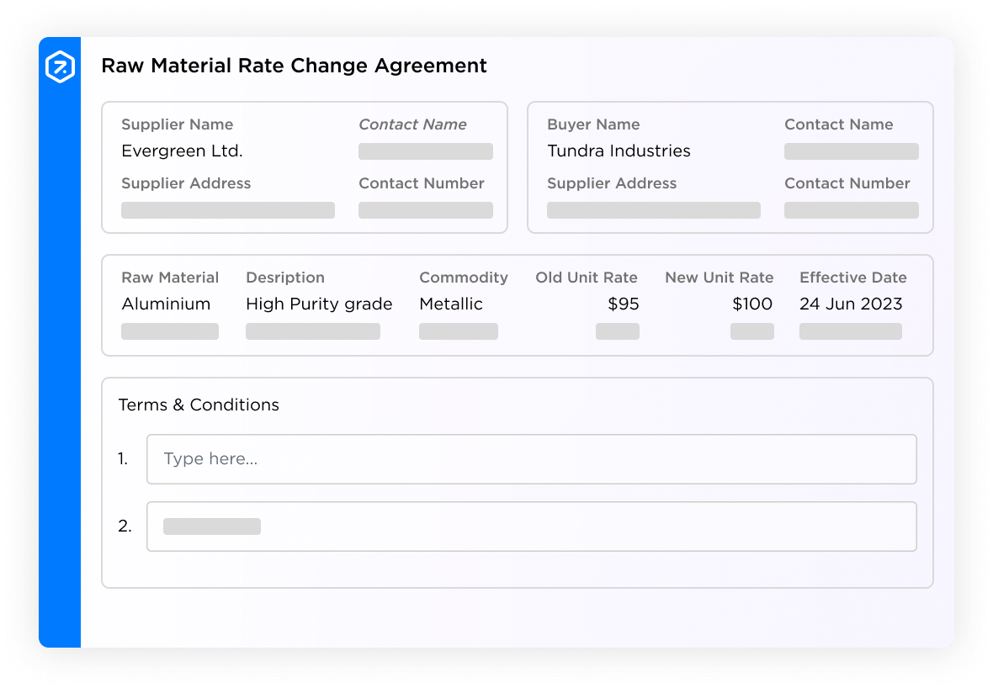
Task: Click the Contact Name placeholder under supplier
Action: [x=425, y=151]
